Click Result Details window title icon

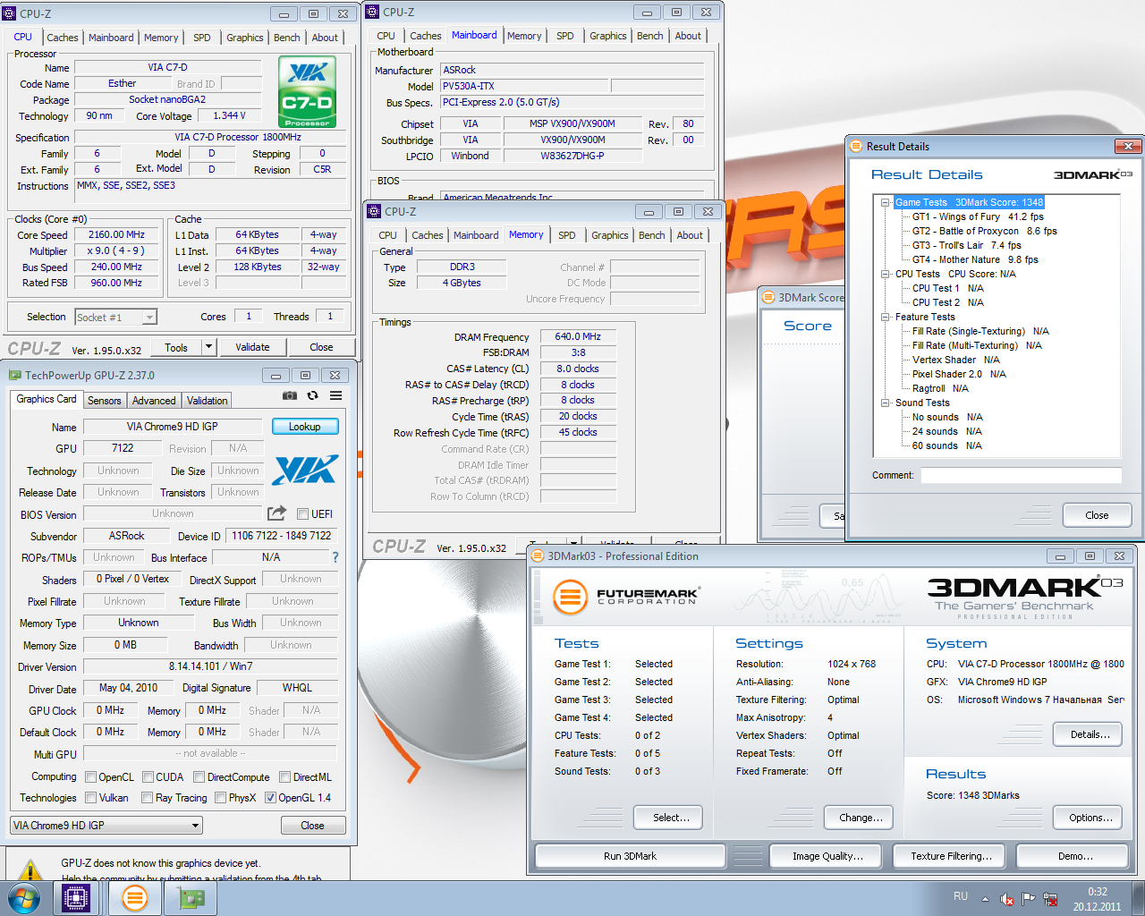pyautogui.click(x=856, y=146)
